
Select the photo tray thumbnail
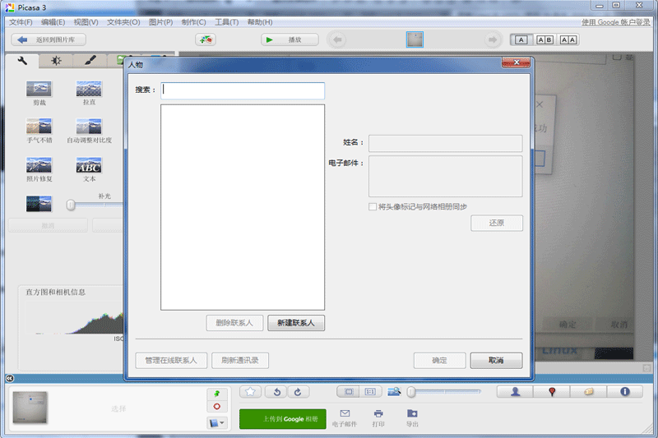[x=30, y=408]
